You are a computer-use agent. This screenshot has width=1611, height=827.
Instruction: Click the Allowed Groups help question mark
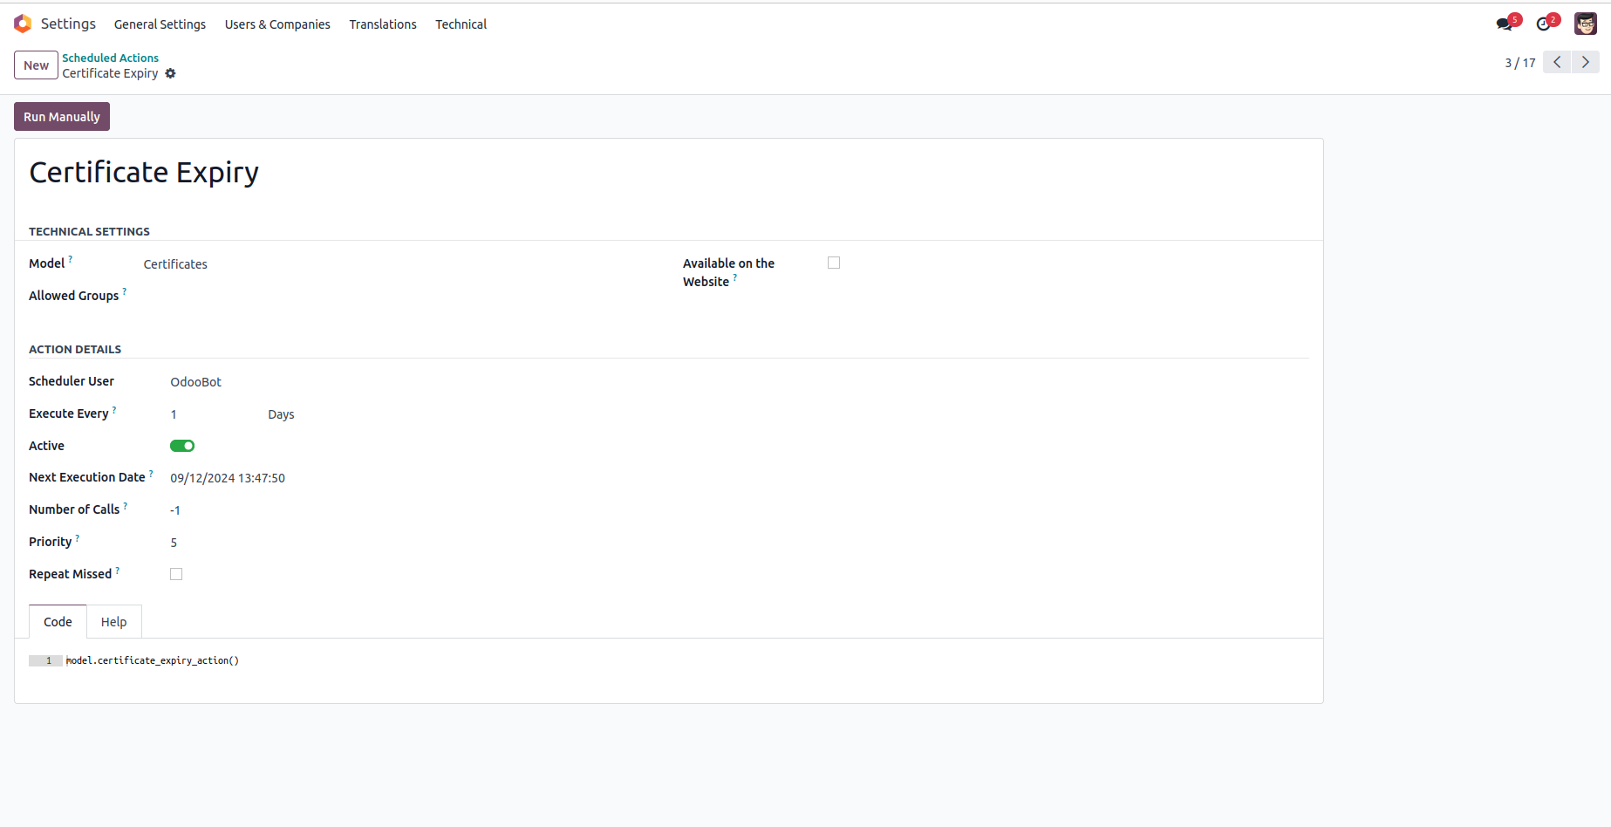[124, 291]
